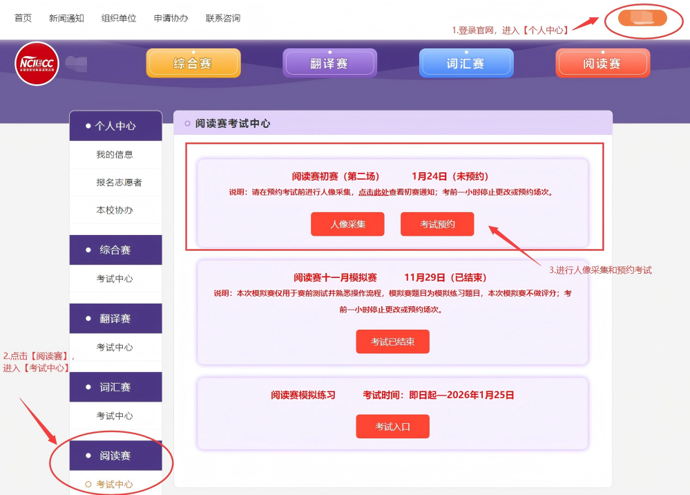This screenshot has height=495, width=690.
Task: Enter the mock exam via 考试入口
Action: pos(392,426)
